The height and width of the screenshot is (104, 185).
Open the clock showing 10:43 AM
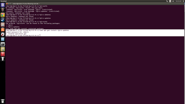click(178, 1)
